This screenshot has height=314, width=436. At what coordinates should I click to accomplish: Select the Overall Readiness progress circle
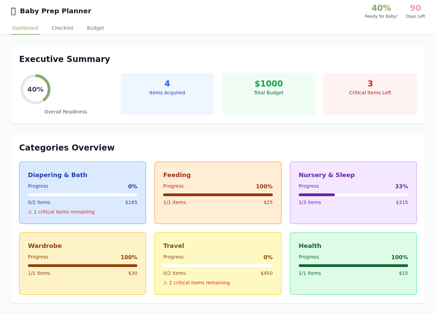coord(35,89)
